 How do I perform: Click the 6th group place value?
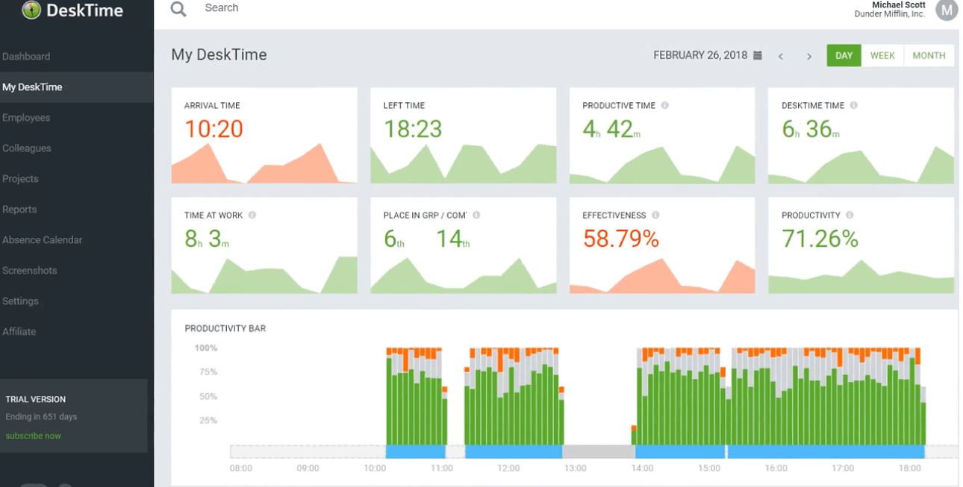coord(395,239)
